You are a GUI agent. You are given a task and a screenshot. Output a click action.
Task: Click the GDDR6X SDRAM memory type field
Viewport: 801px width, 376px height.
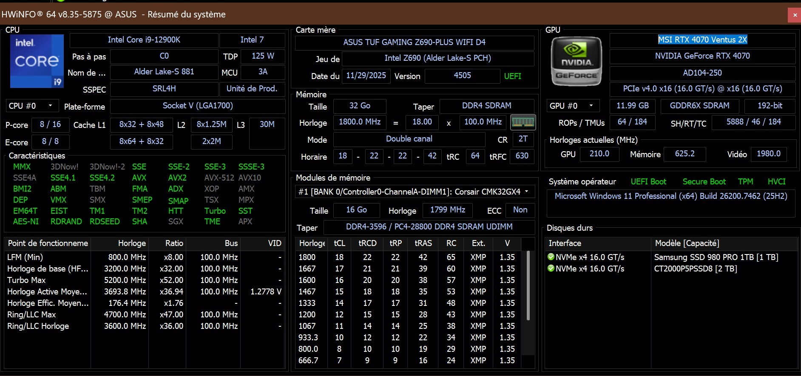699,106
